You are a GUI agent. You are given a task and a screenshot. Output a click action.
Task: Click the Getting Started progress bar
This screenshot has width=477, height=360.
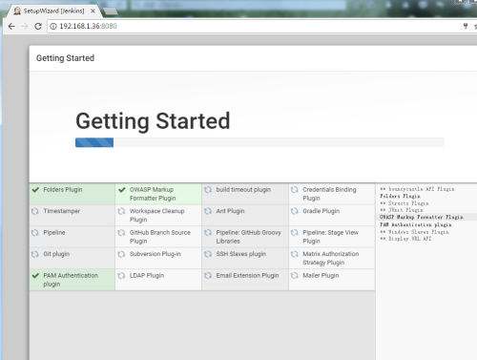[259, 142]
